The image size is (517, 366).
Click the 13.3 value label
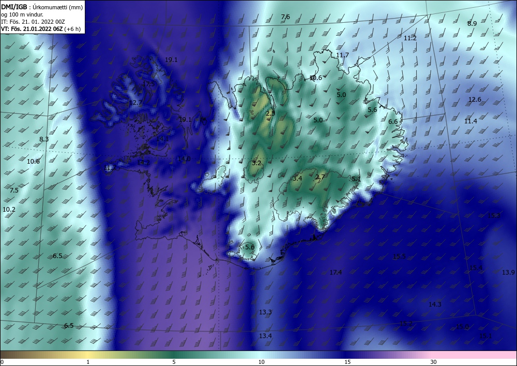point(265,312)
